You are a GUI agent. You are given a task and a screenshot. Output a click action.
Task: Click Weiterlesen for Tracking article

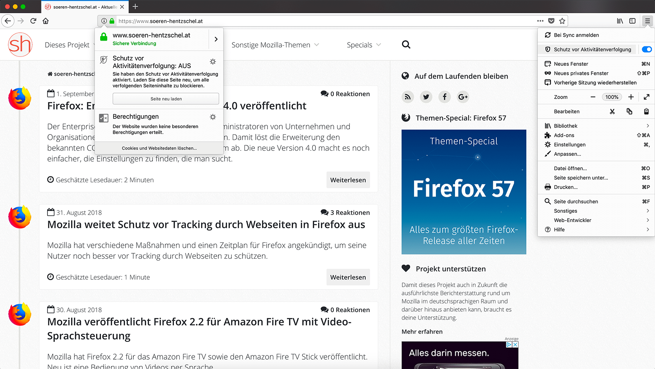click(348, 277)
